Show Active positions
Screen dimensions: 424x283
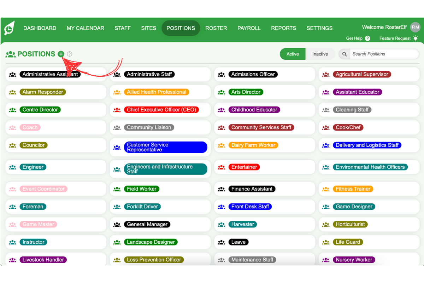click(293, 54)
